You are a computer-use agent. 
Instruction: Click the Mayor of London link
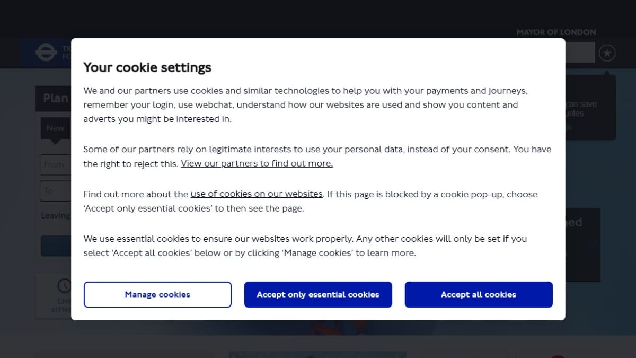(556, 32)
